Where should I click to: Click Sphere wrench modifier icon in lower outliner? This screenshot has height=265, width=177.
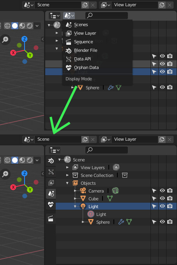pyautogui.click(x=121, y=222)
